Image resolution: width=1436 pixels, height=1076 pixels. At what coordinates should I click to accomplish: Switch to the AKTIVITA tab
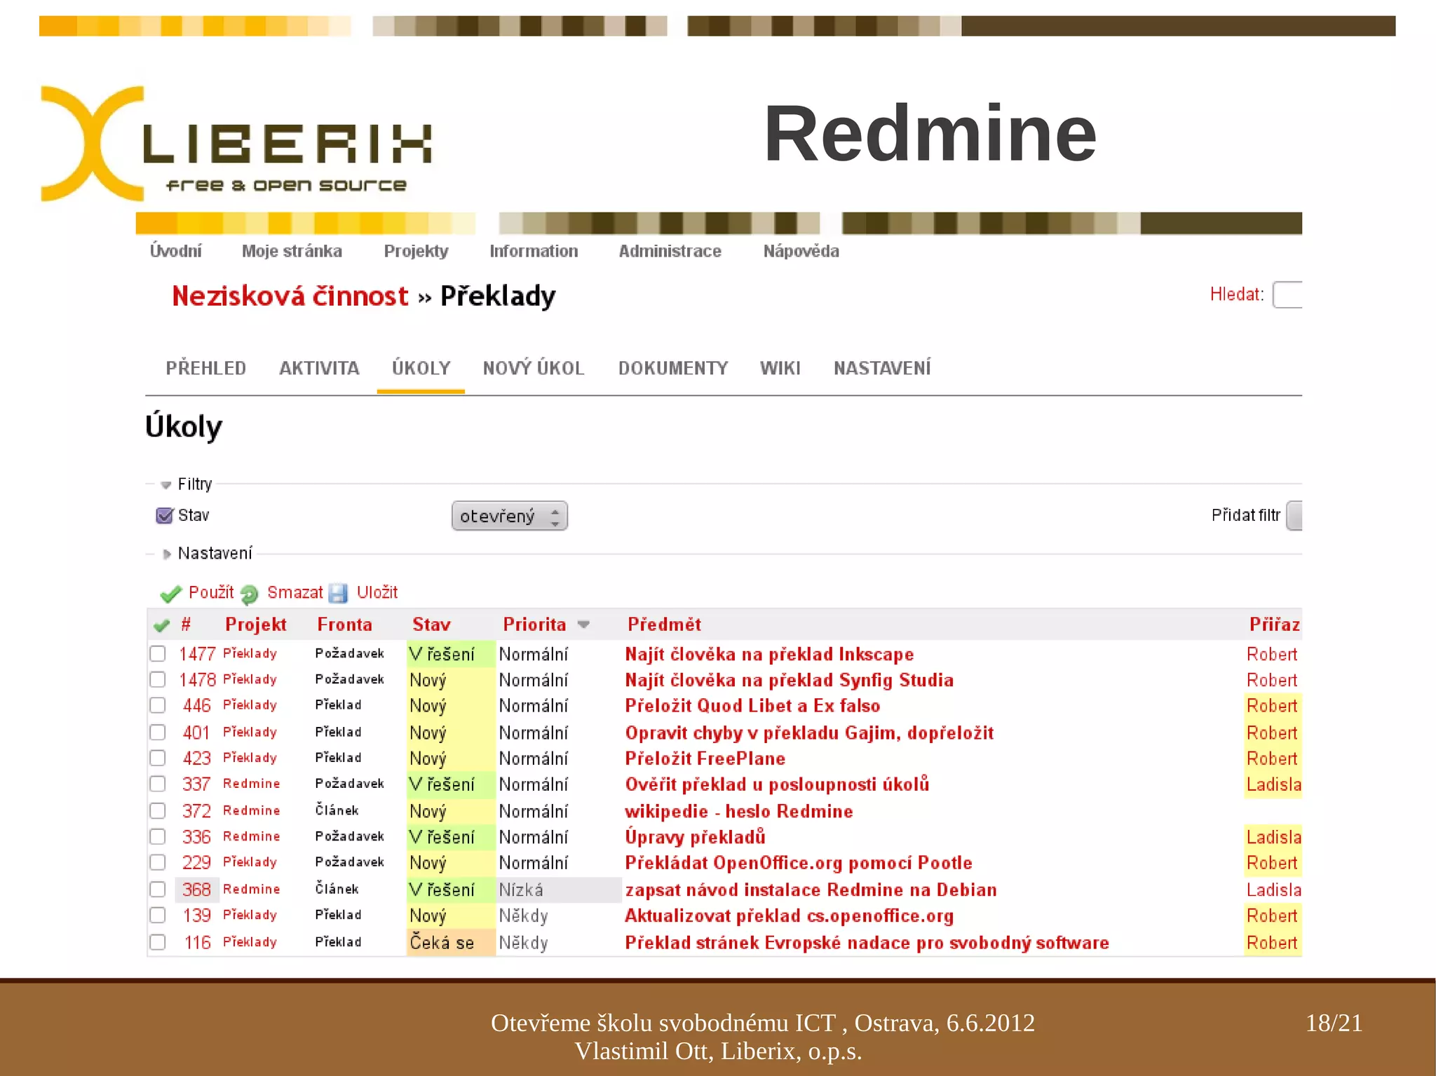point(319,368)
